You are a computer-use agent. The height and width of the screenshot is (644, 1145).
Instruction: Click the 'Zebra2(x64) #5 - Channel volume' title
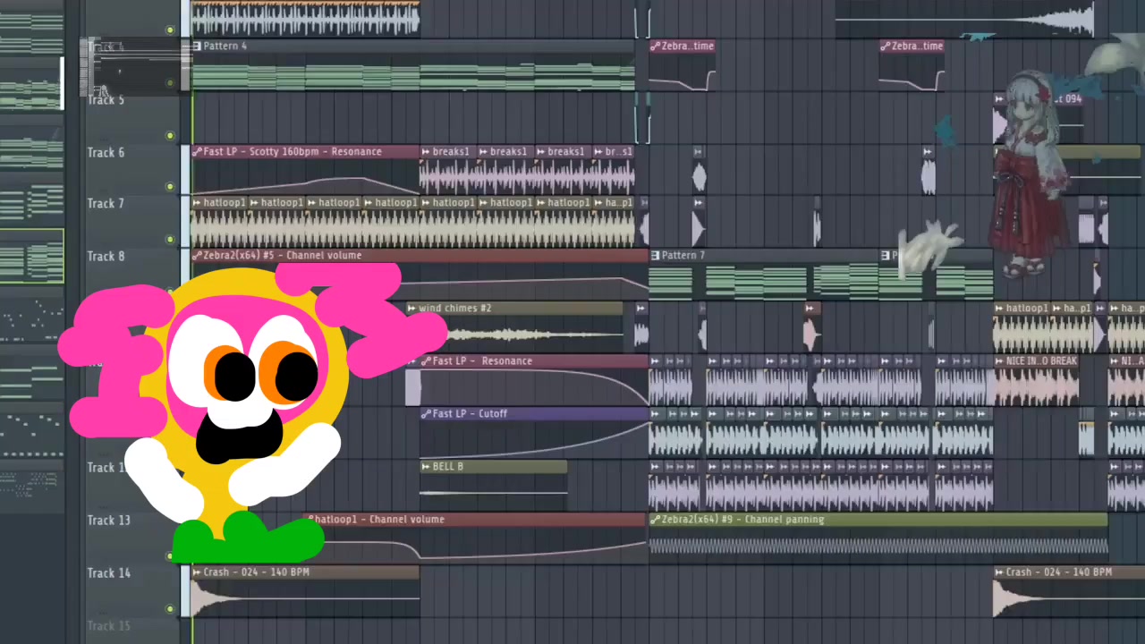click(x=283, y=256)
